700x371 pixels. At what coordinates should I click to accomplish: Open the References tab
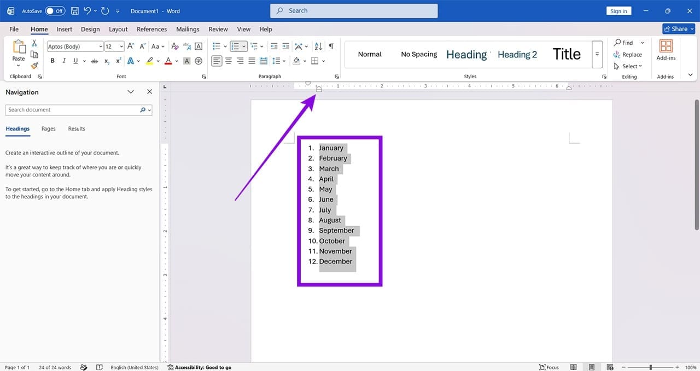pyautogui.click(x=151, y=30)
